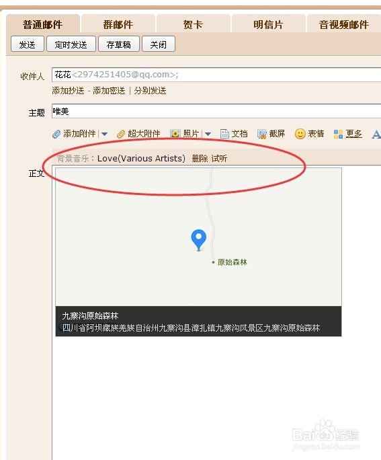The image size is (381, 460).
Task: Click the 收件人 label
Action: click(x=32, y=77)
